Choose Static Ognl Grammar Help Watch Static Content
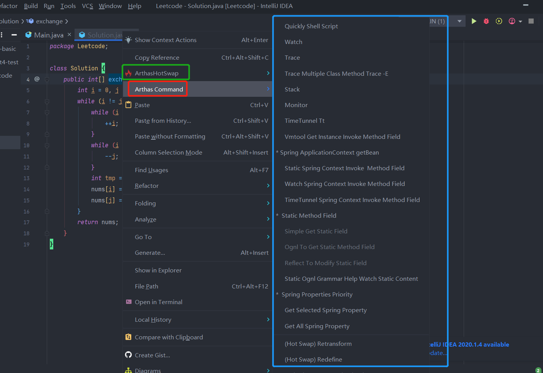This screenshot has width=543, height=373. pyautogui.click(x=351, y=279)
